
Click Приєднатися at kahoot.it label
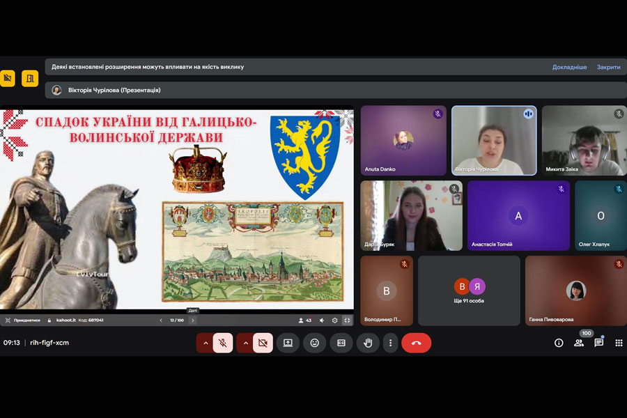tap(26, 320)
